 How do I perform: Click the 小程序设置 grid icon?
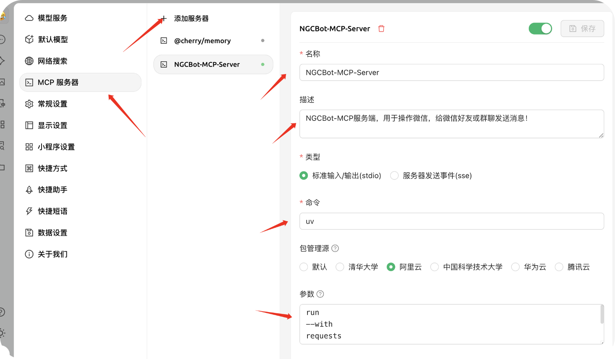click(29, 147)
